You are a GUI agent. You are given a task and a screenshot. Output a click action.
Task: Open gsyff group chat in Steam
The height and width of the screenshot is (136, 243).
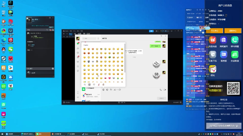(x=40, y=73)
